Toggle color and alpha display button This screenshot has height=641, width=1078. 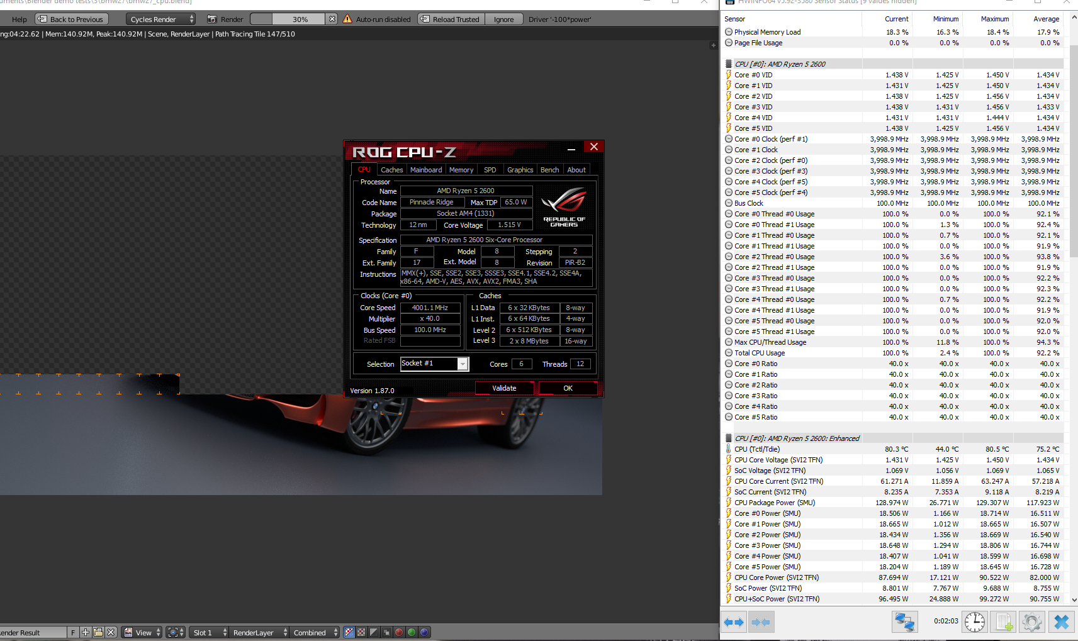click(349, 632)
